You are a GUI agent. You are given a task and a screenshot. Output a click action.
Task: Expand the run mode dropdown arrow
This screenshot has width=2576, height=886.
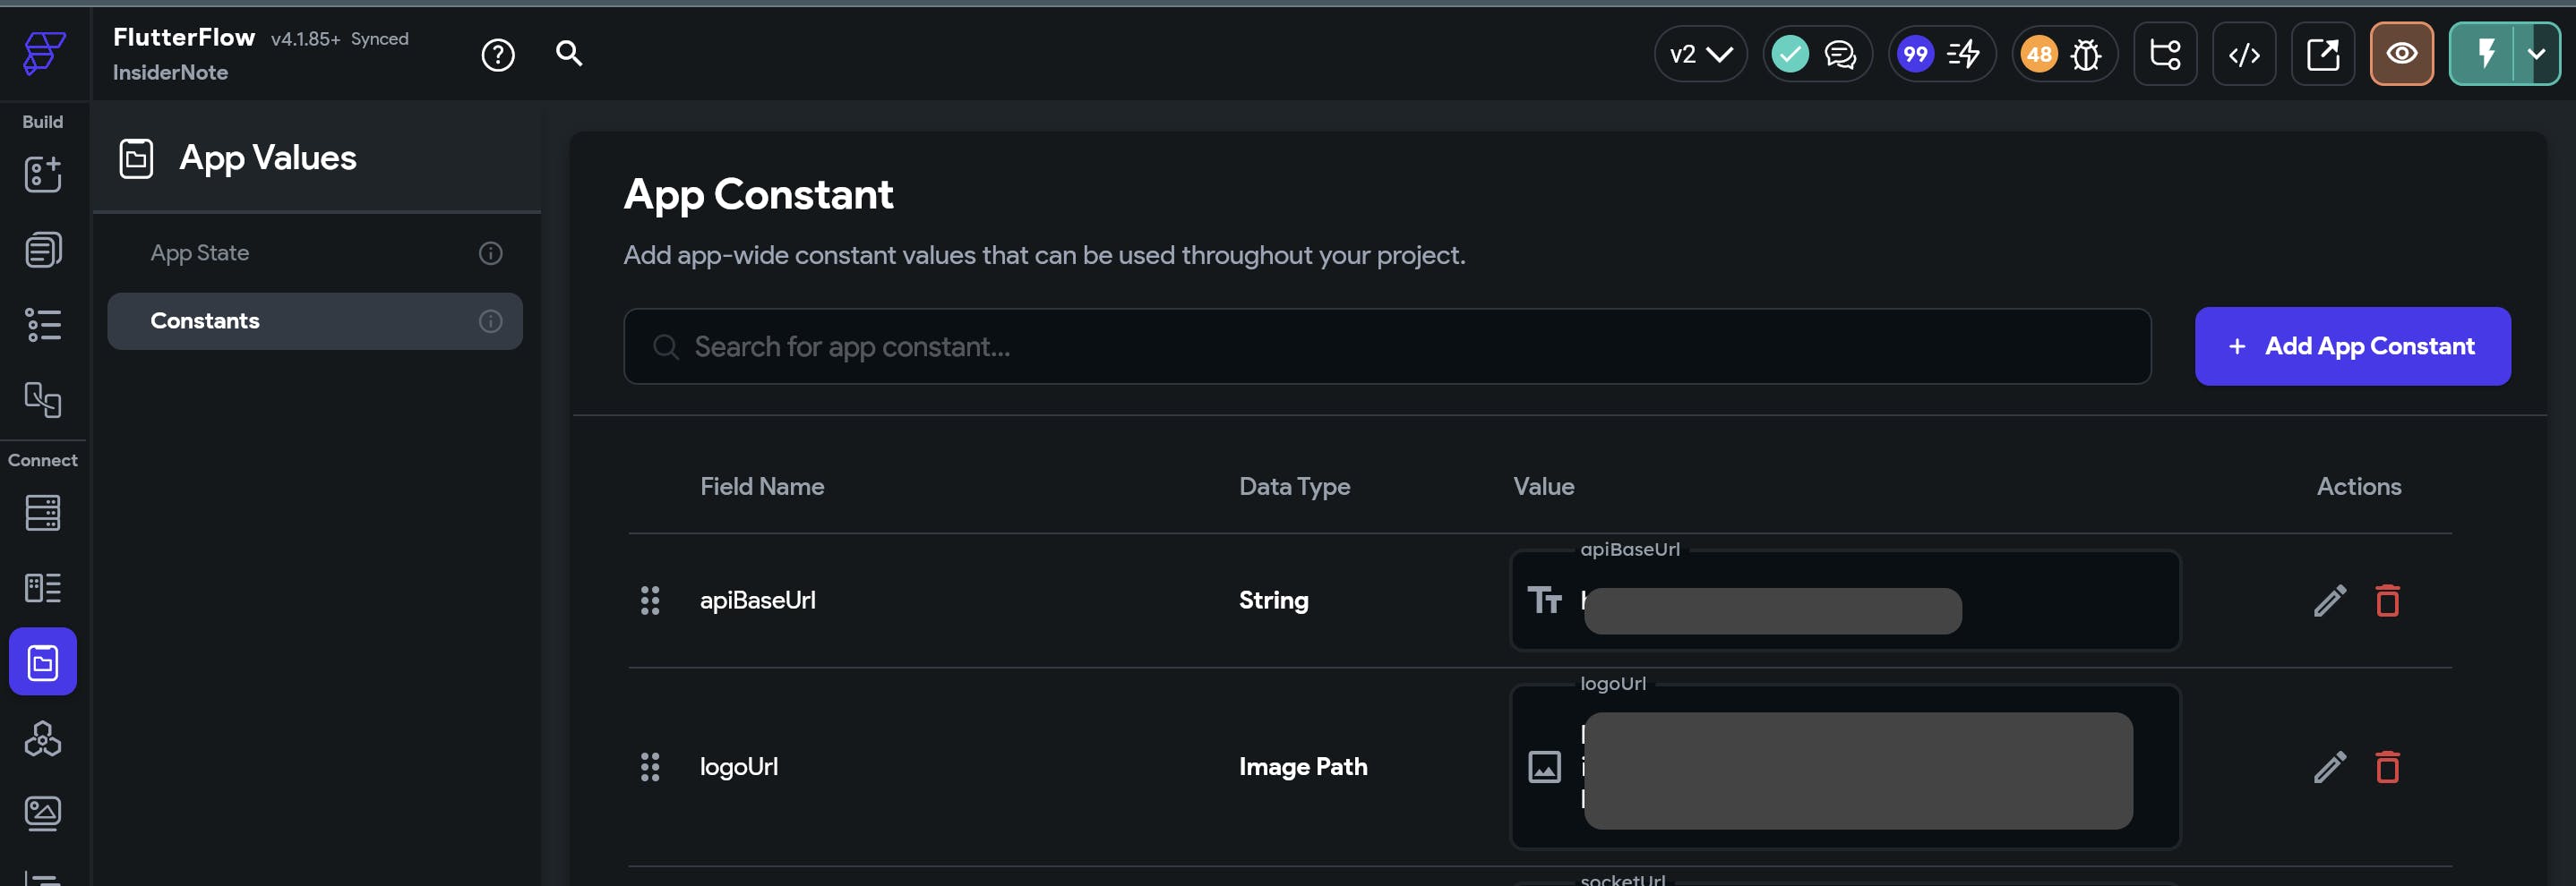click(2536, 54)
